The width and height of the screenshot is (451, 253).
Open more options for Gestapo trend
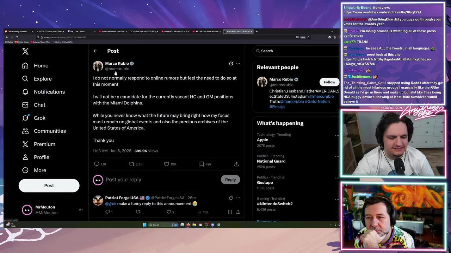click(337, 178)
